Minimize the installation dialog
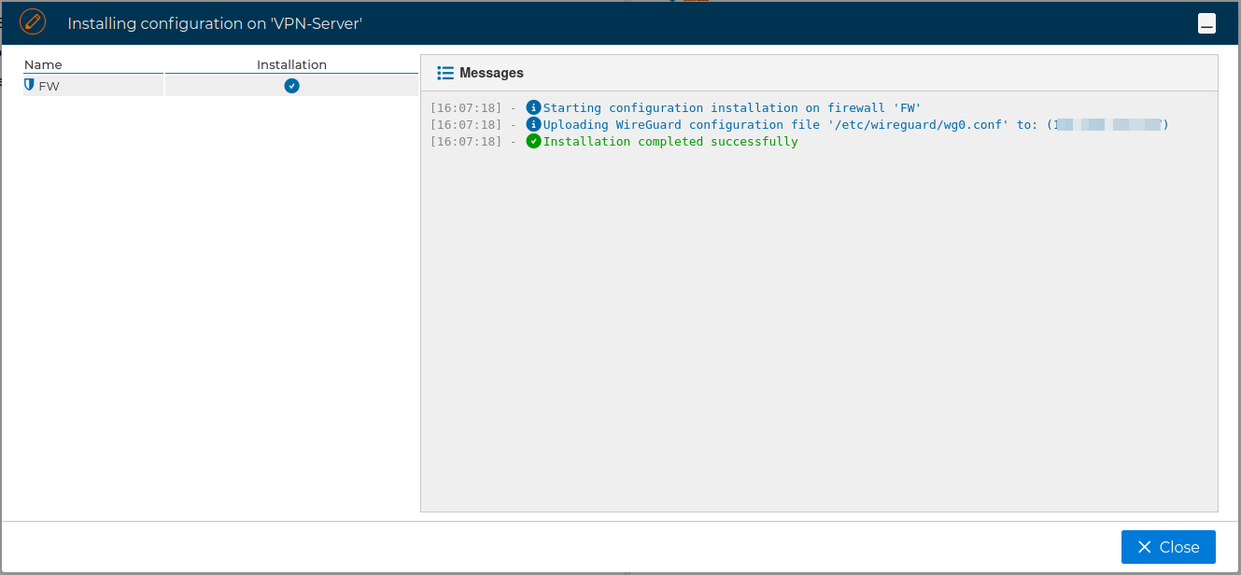1241x575 pixels. pyautogui.click(x=1206, y=24)
